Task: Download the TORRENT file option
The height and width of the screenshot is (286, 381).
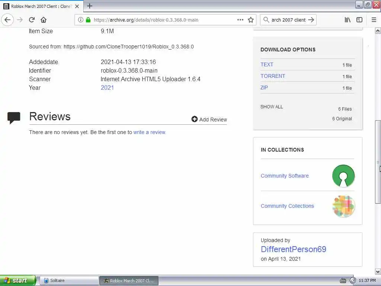Action: point(273,76)
